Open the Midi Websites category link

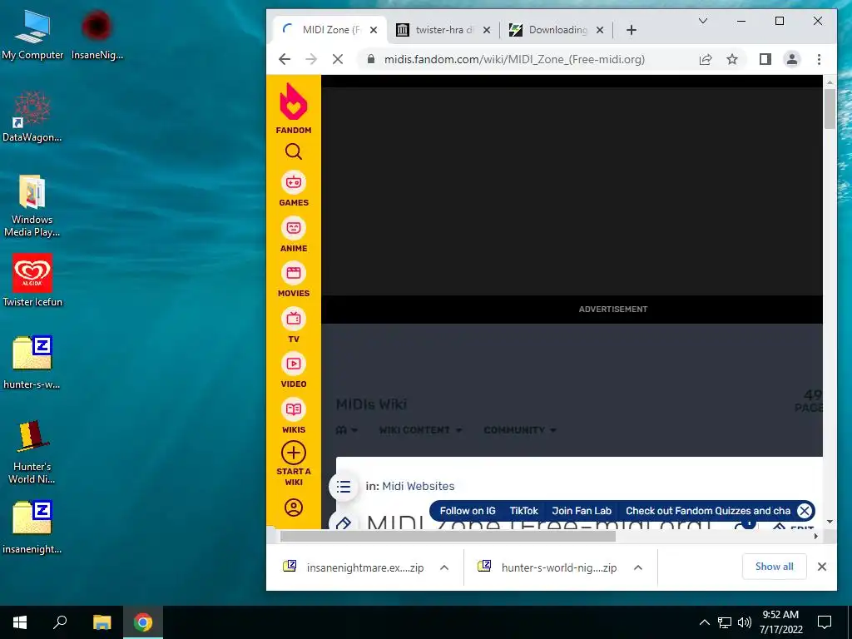pyautogui.click(x=418, y=486)
